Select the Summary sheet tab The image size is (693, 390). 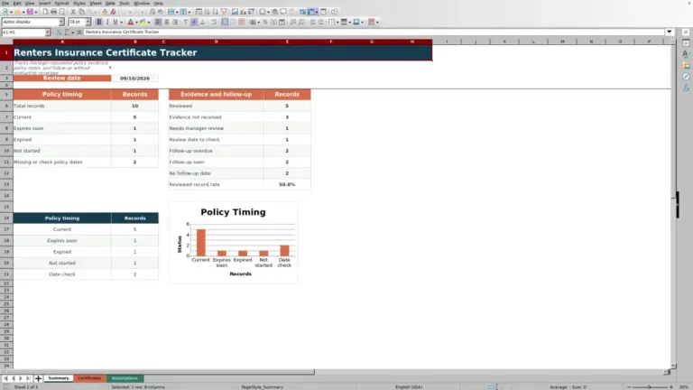[59, 378]
